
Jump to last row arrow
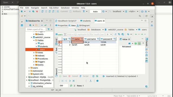(74, 81)
